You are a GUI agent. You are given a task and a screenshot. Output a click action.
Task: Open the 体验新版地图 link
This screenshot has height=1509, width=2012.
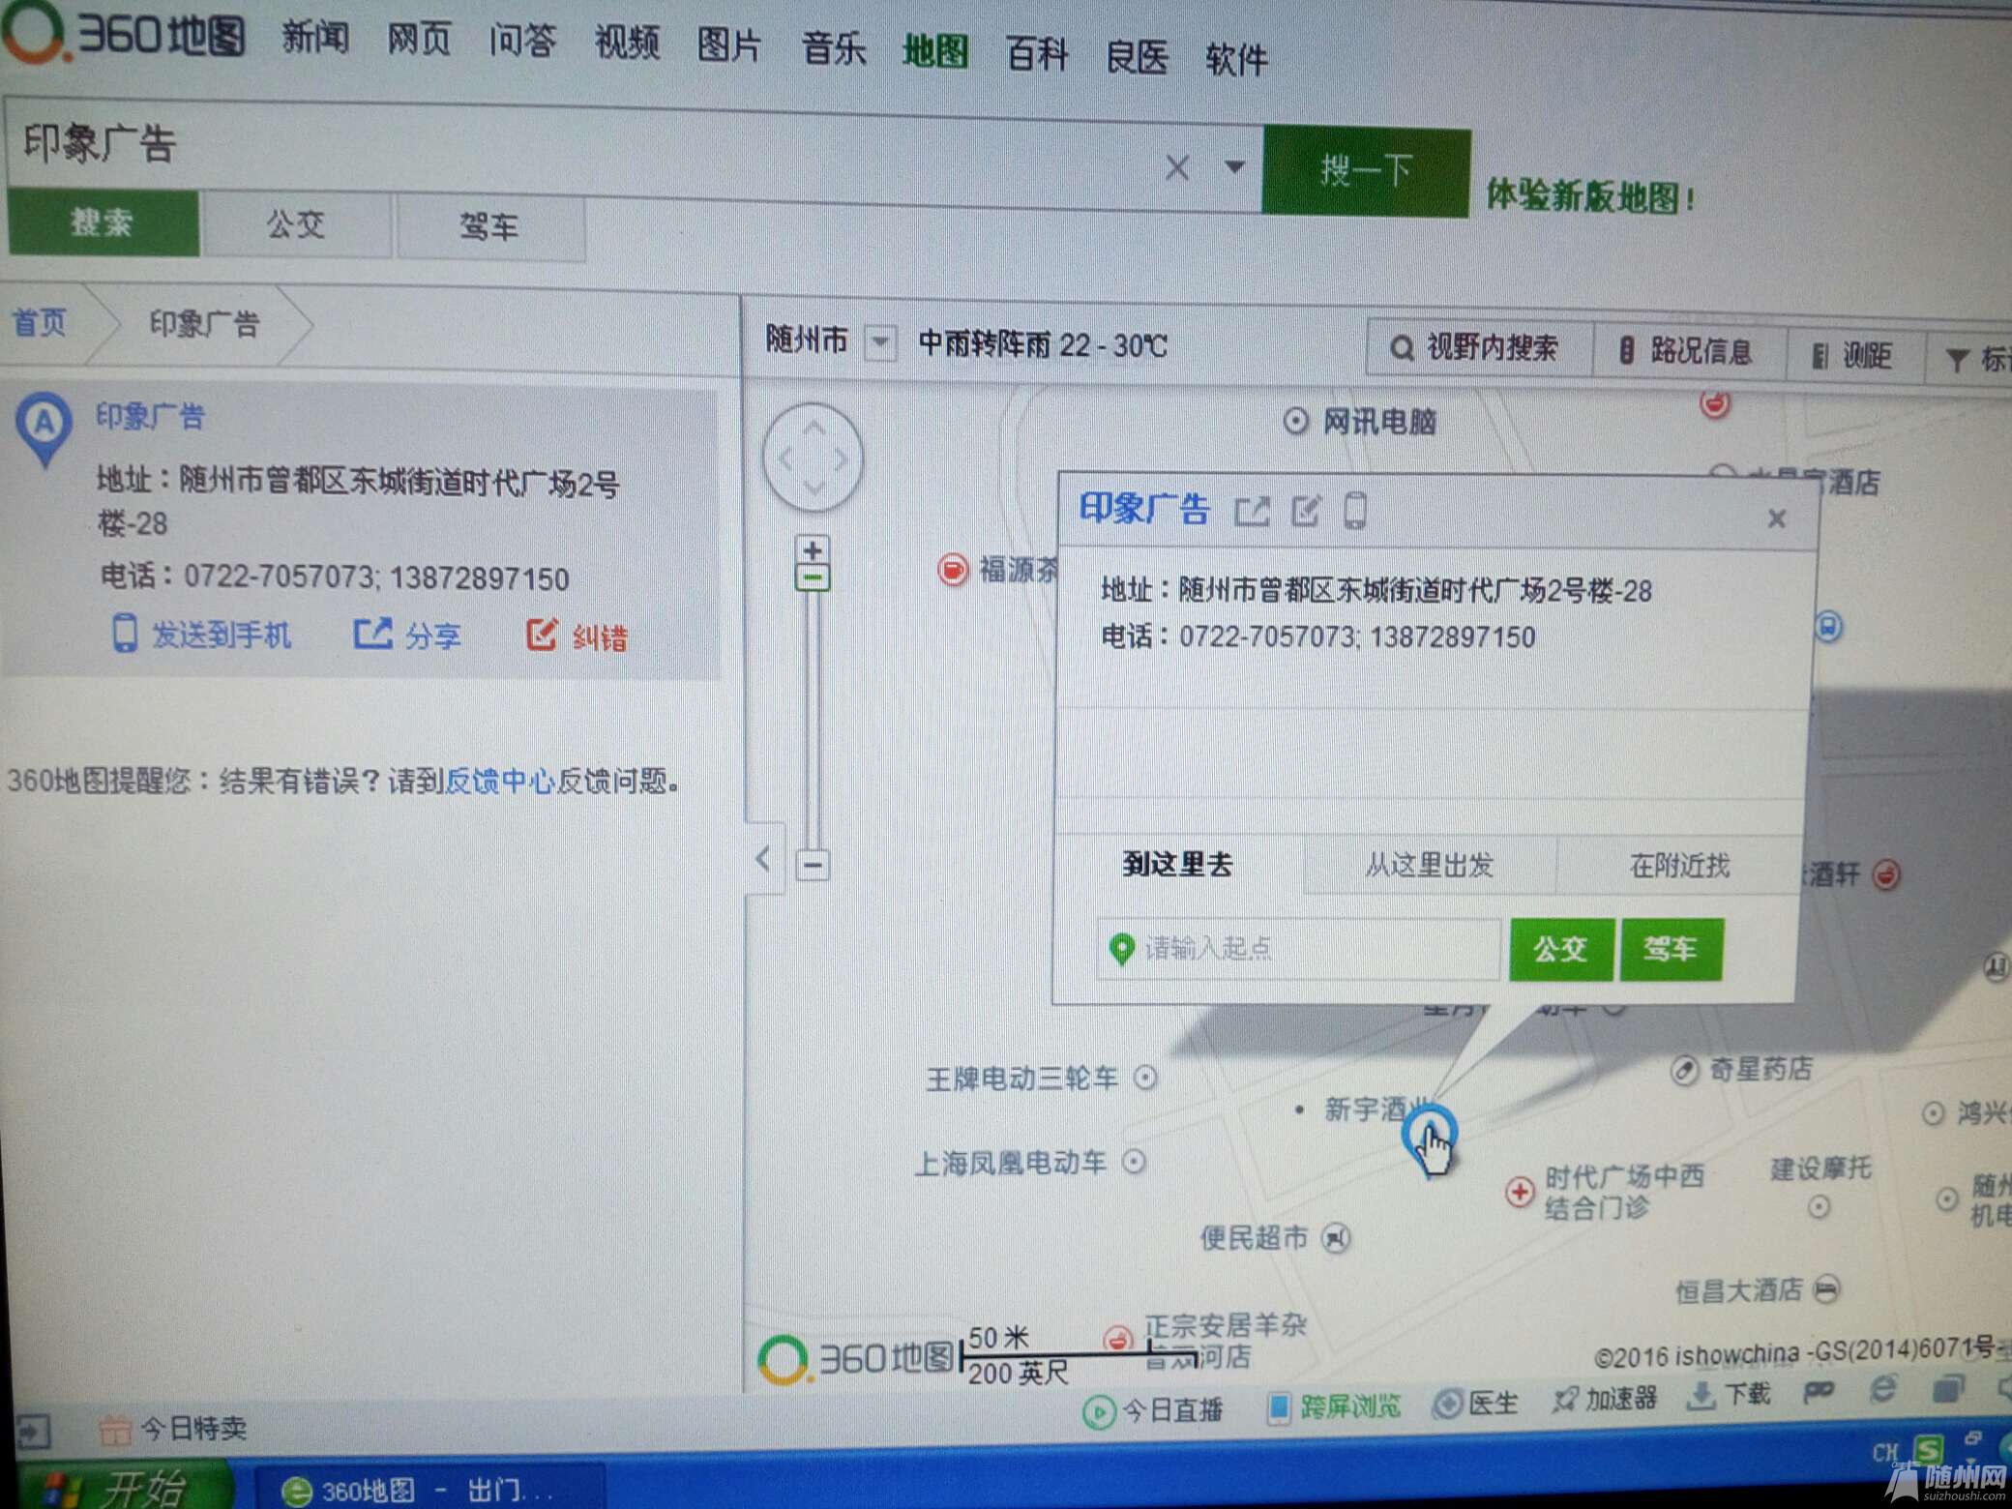(x=1589, y=196)
